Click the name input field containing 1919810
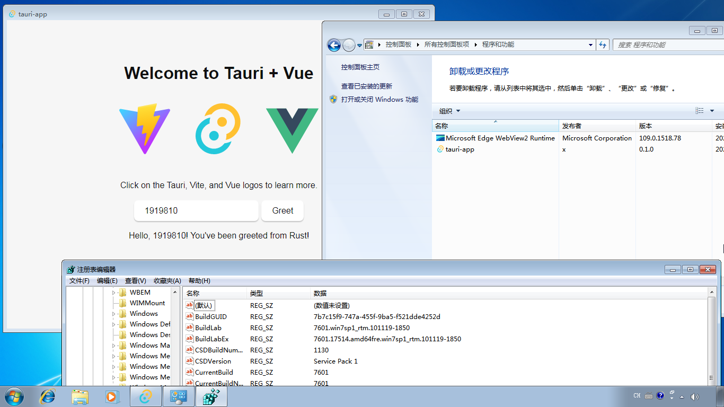 (196, 211)
